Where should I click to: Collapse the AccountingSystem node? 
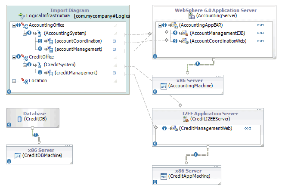click(25, 33)
